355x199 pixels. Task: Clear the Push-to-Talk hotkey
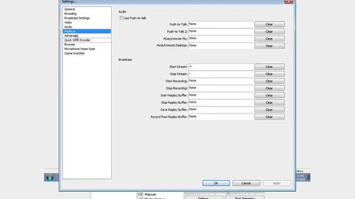click(x=270, y=24)
